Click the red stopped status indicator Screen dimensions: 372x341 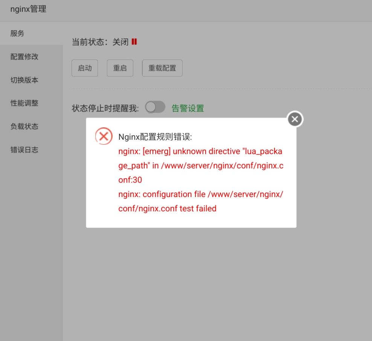click(134, 42)
